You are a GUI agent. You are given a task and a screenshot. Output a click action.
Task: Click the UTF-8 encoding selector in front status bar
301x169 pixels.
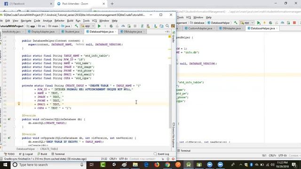click(x=123, y=159)
